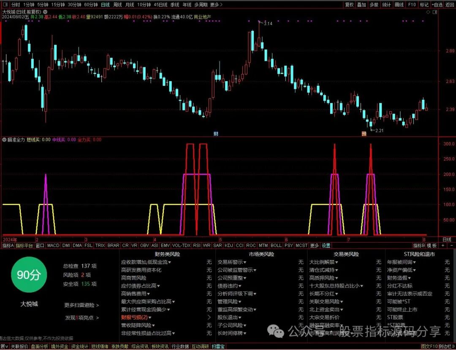The height and width of the screenshot is (350, 456).
Task: Open the 更多 indicators list
Action: point(315,246)
